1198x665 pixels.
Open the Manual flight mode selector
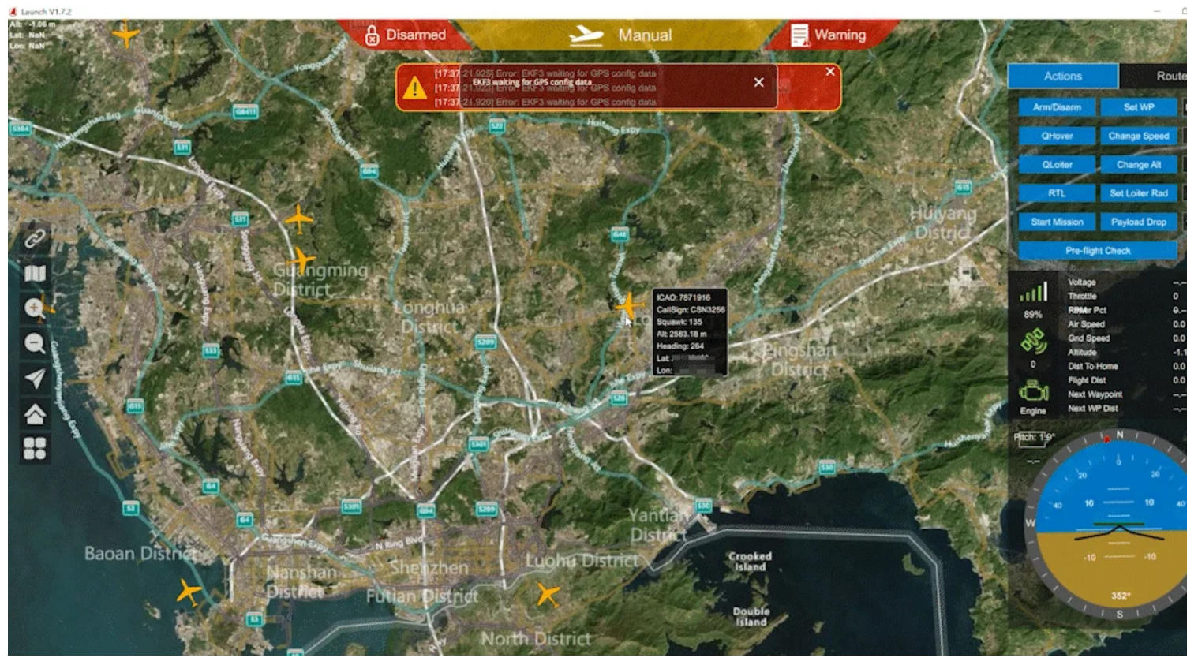click(620, 35)
